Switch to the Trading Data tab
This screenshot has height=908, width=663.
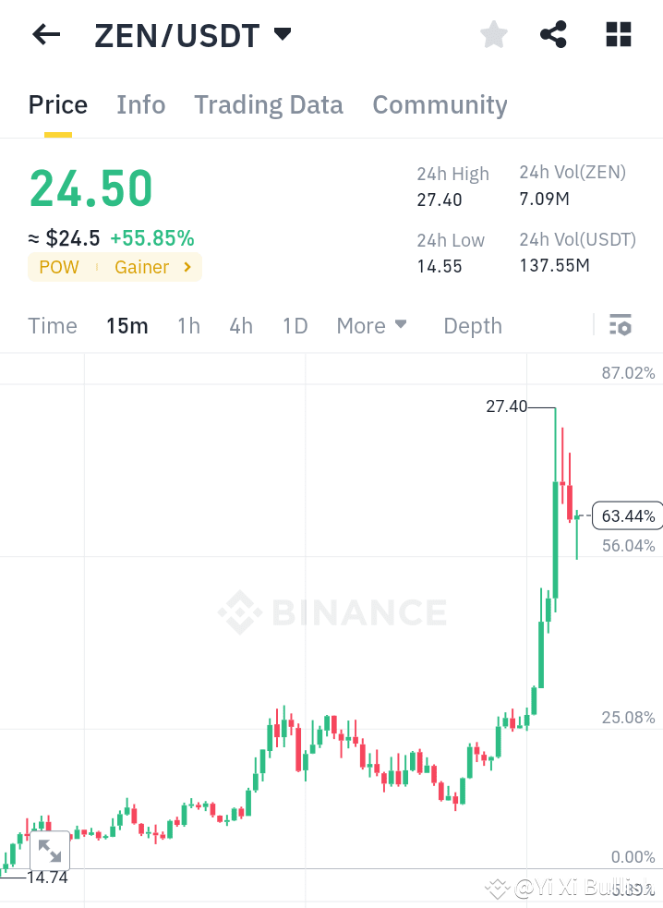tap(268, 105)
